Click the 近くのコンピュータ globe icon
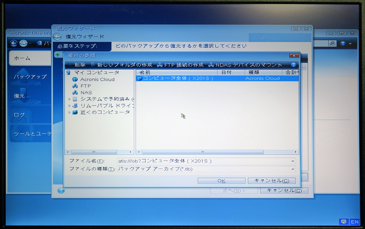Screen dimensions: 365x229 [75, 112]
